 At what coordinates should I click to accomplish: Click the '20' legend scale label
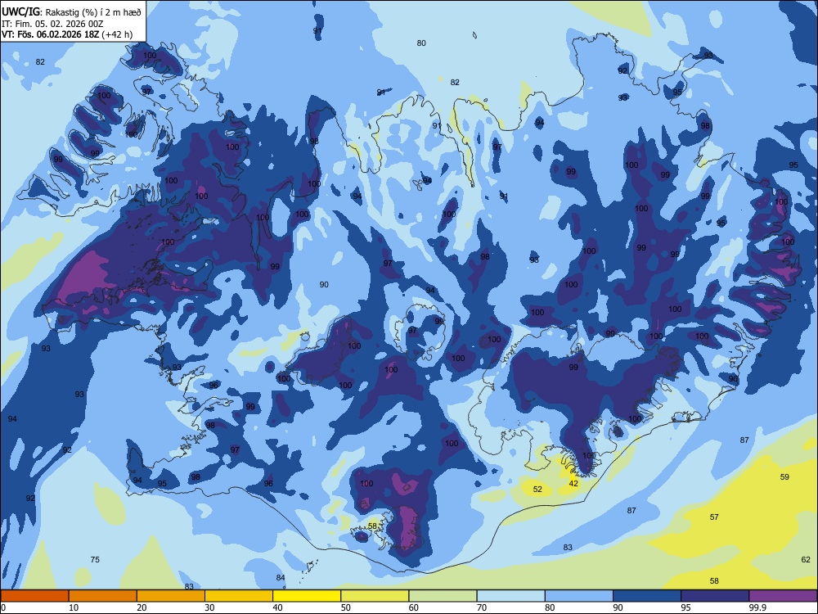[x=142, y=607]
